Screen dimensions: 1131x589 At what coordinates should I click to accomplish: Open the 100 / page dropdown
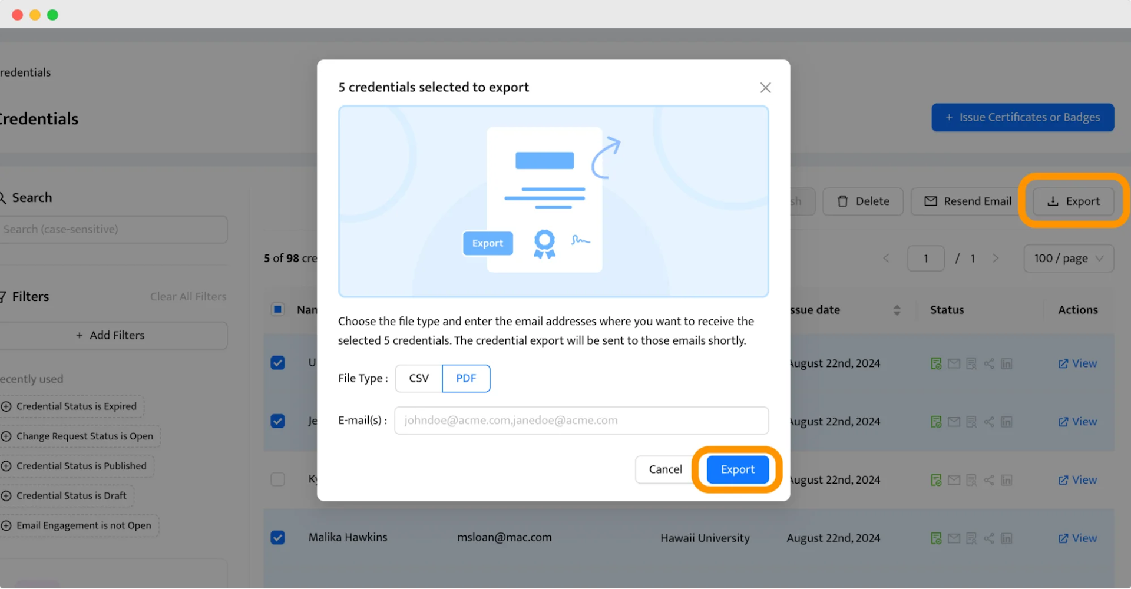pos(1068,258)
